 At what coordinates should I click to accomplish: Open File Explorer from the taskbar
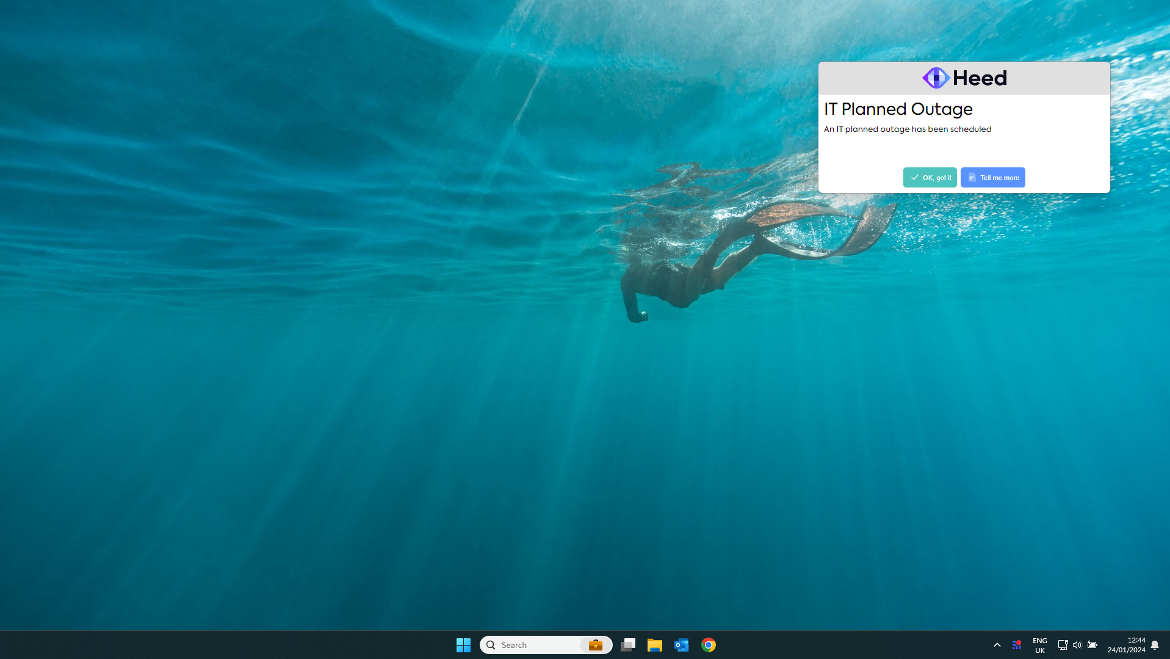point(655,645)
